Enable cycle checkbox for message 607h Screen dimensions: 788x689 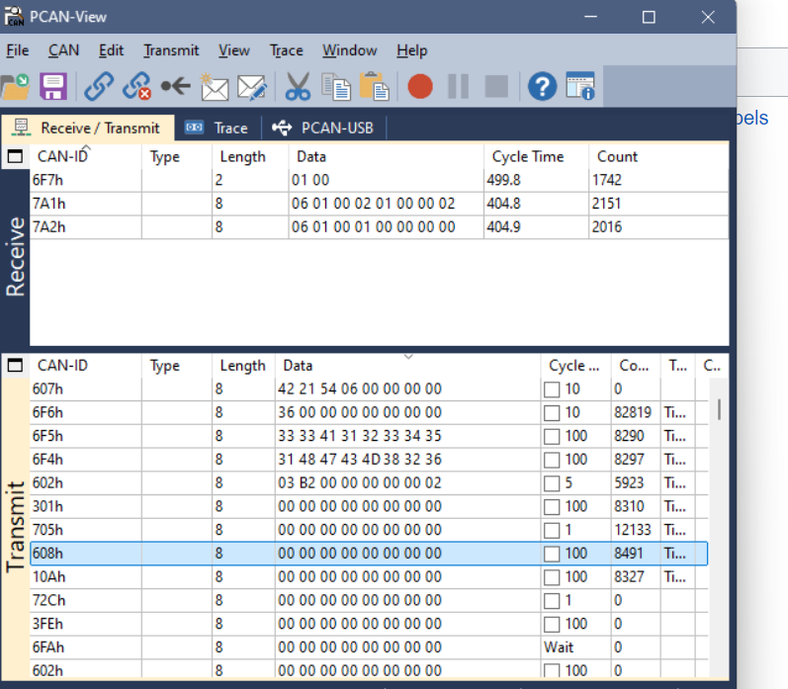point(552,388)
